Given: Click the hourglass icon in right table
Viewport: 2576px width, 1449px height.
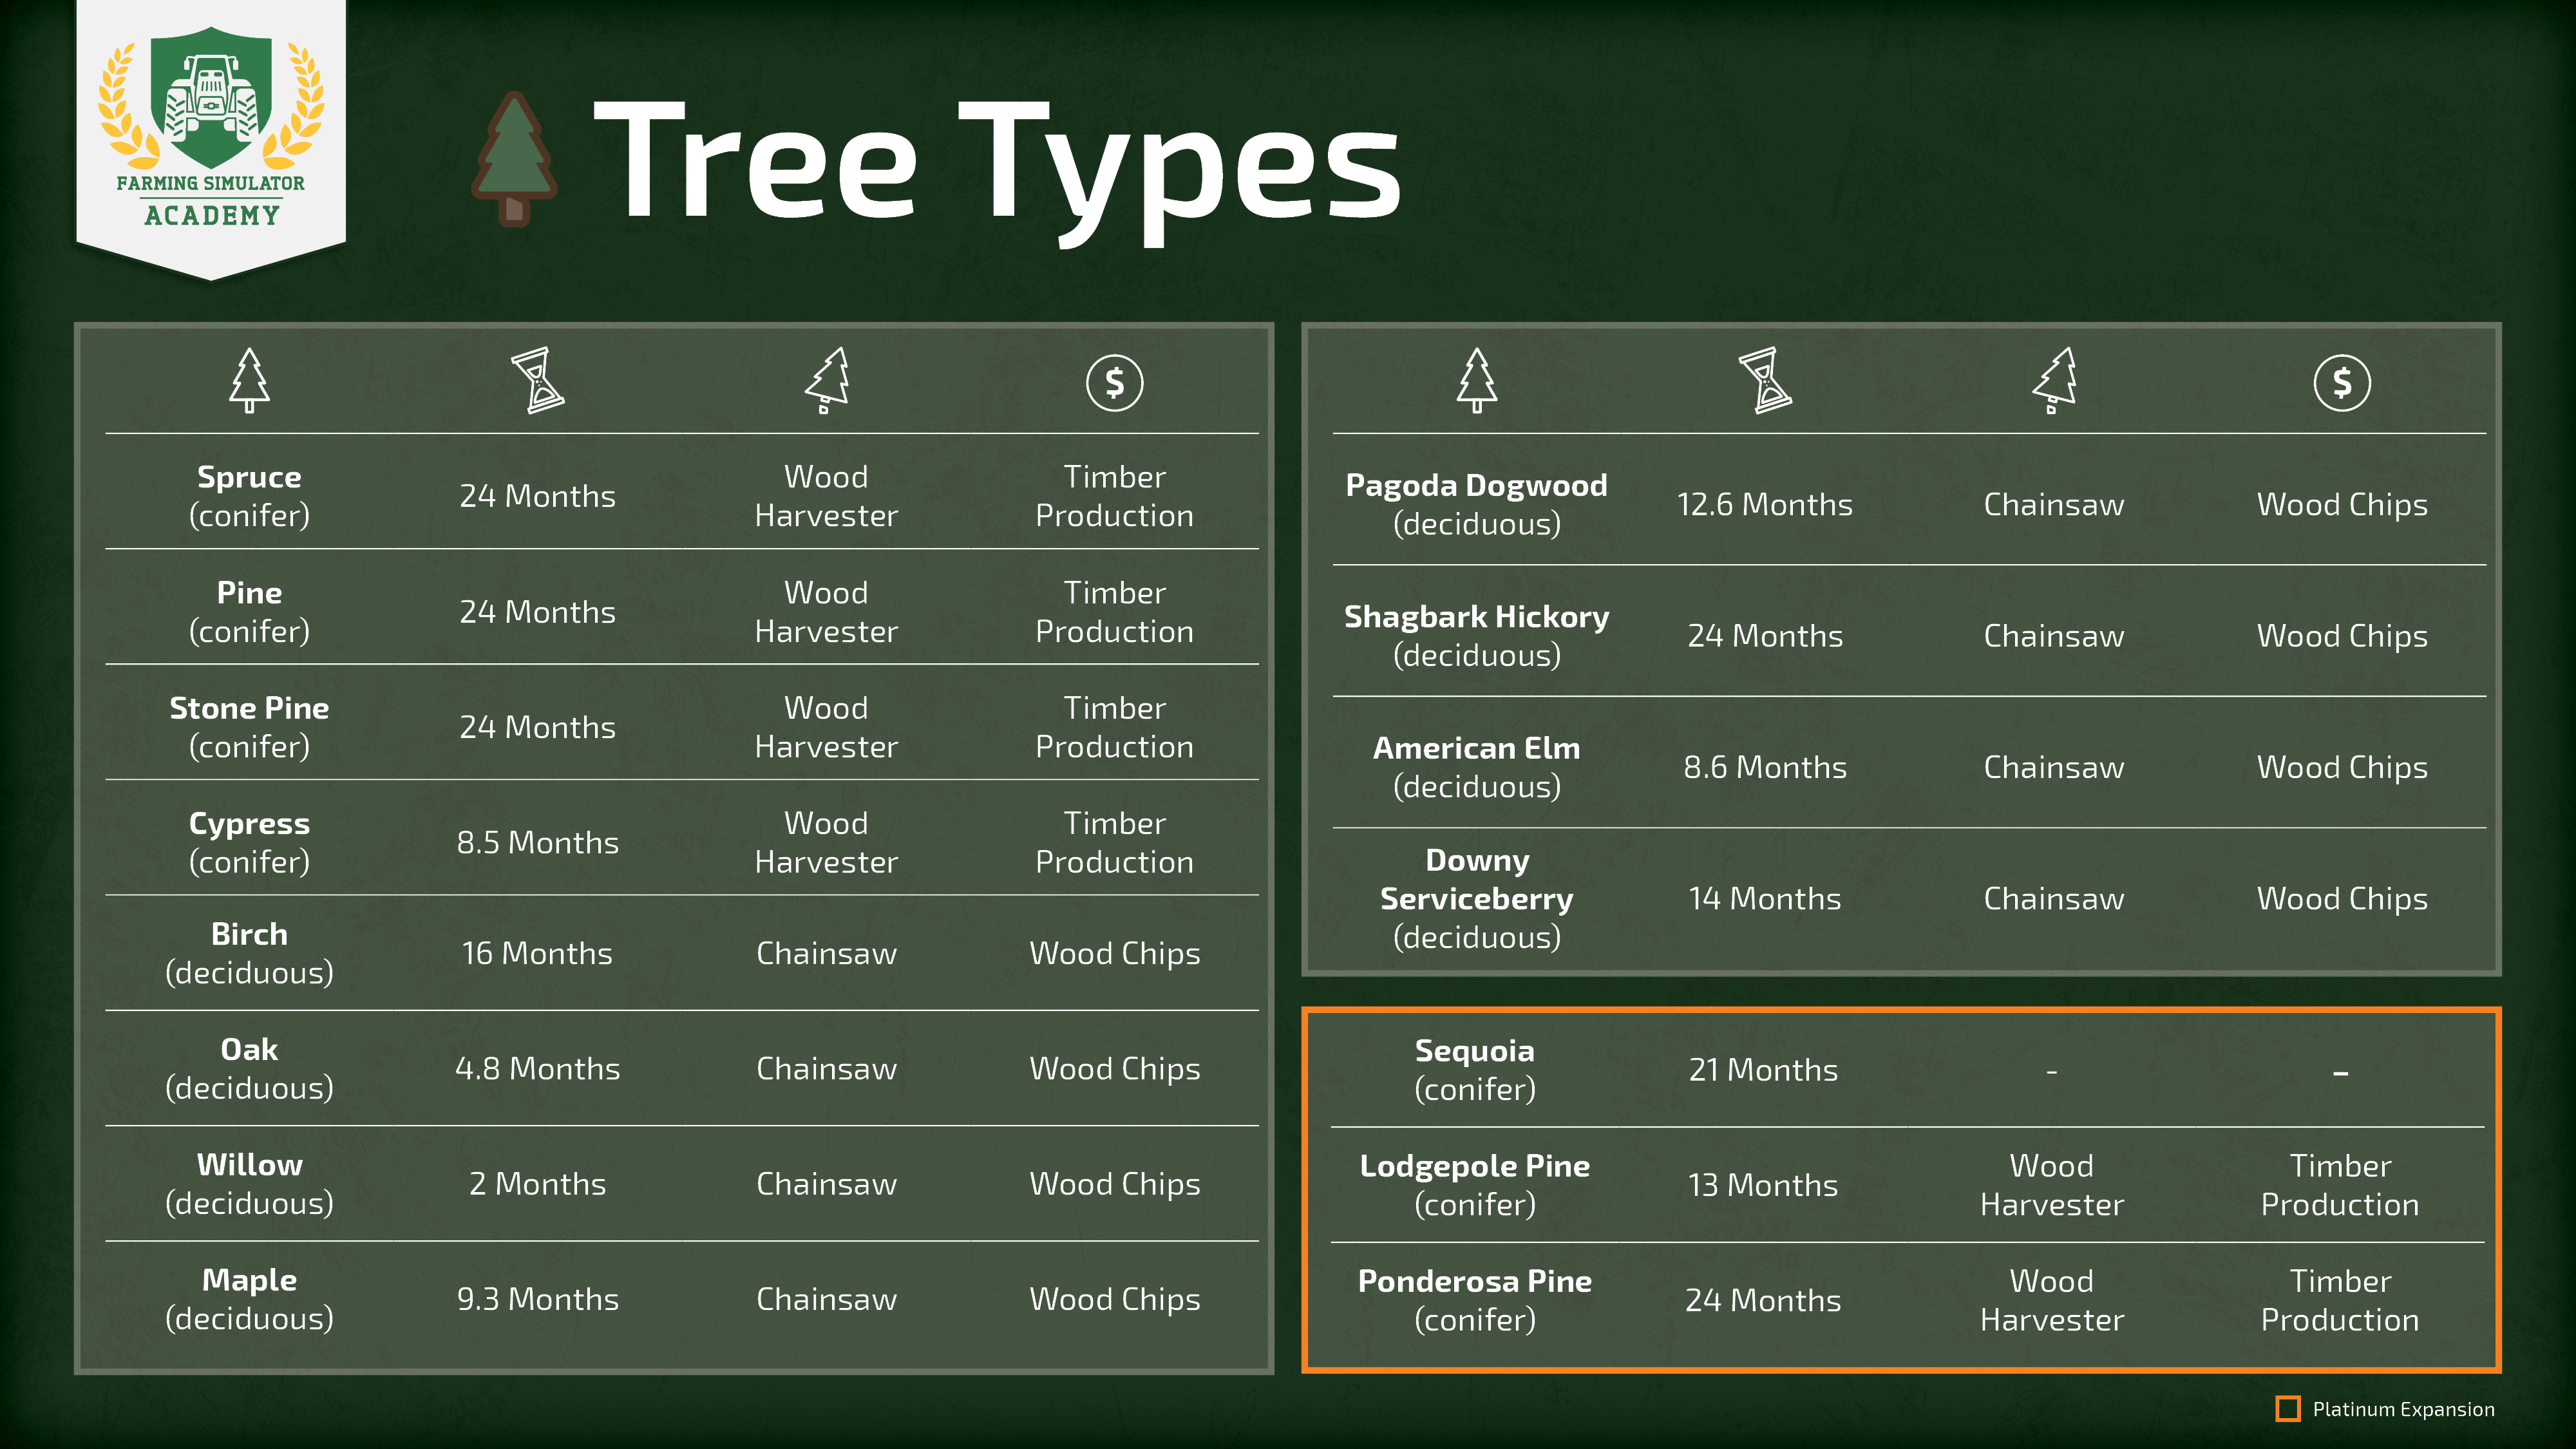Looking at the screenshot, I should click(x=1765, y=381).
